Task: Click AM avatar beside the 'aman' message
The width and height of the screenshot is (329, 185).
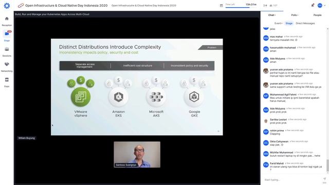Action: click(x=266, y=60)
